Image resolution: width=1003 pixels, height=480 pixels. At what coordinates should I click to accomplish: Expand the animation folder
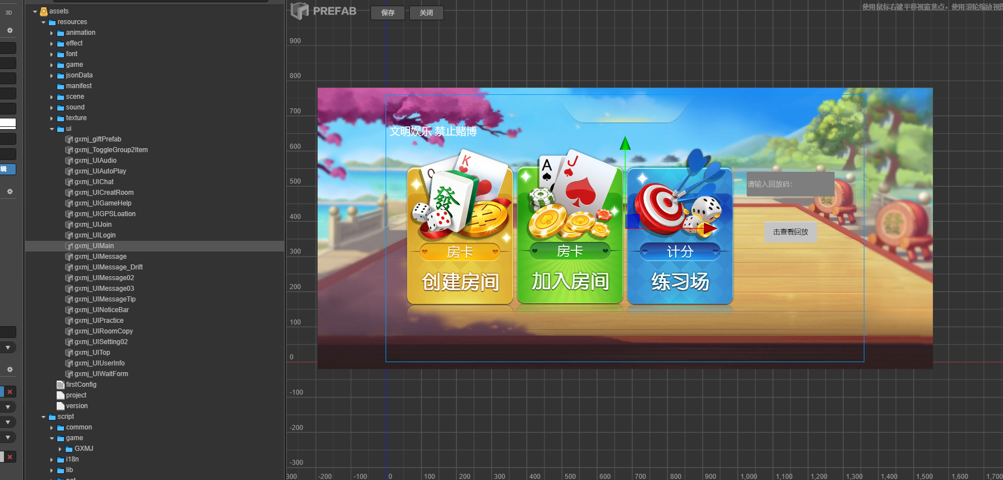52,33
